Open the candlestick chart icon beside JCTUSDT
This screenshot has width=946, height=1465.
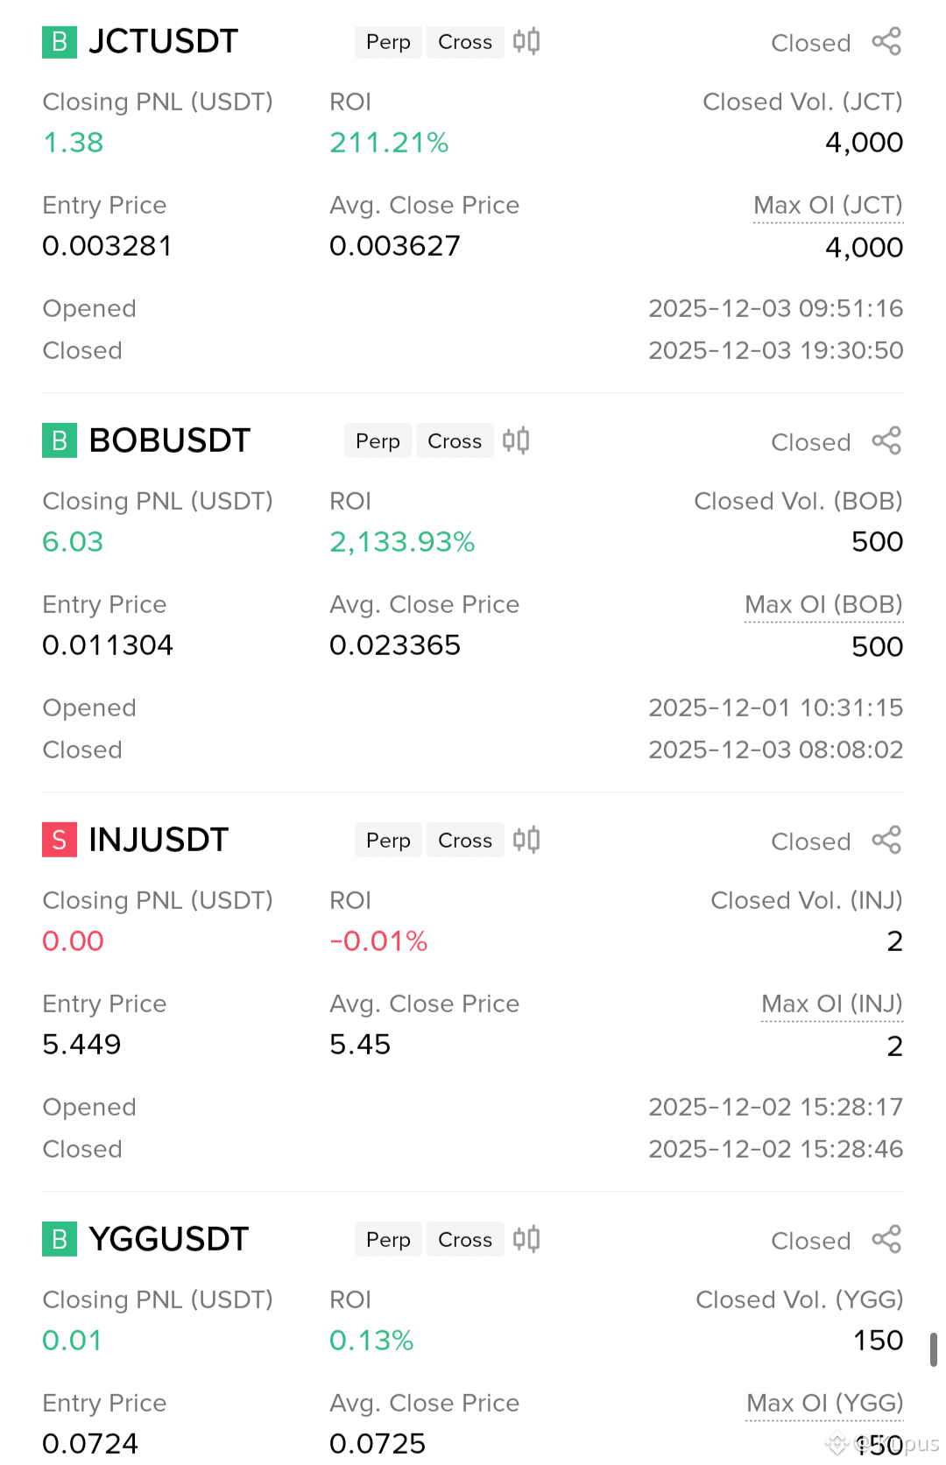click(526, 41)
